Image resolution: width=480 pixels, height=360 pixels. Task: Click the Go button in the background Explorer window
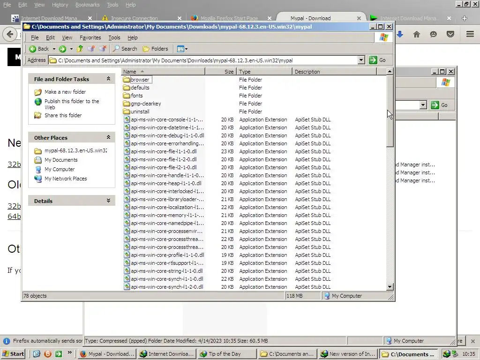click(440, 105)
